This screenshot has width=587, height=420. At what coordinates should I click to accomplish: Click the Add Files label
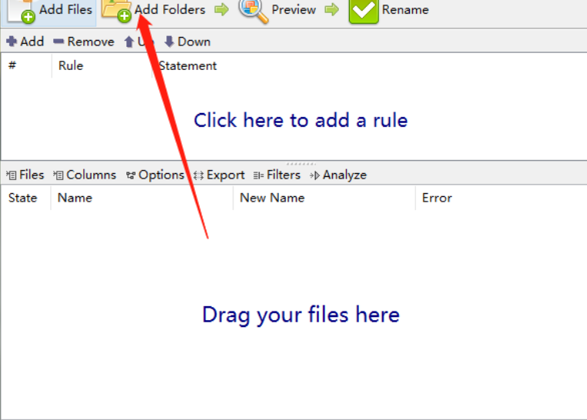coord(65,9)
